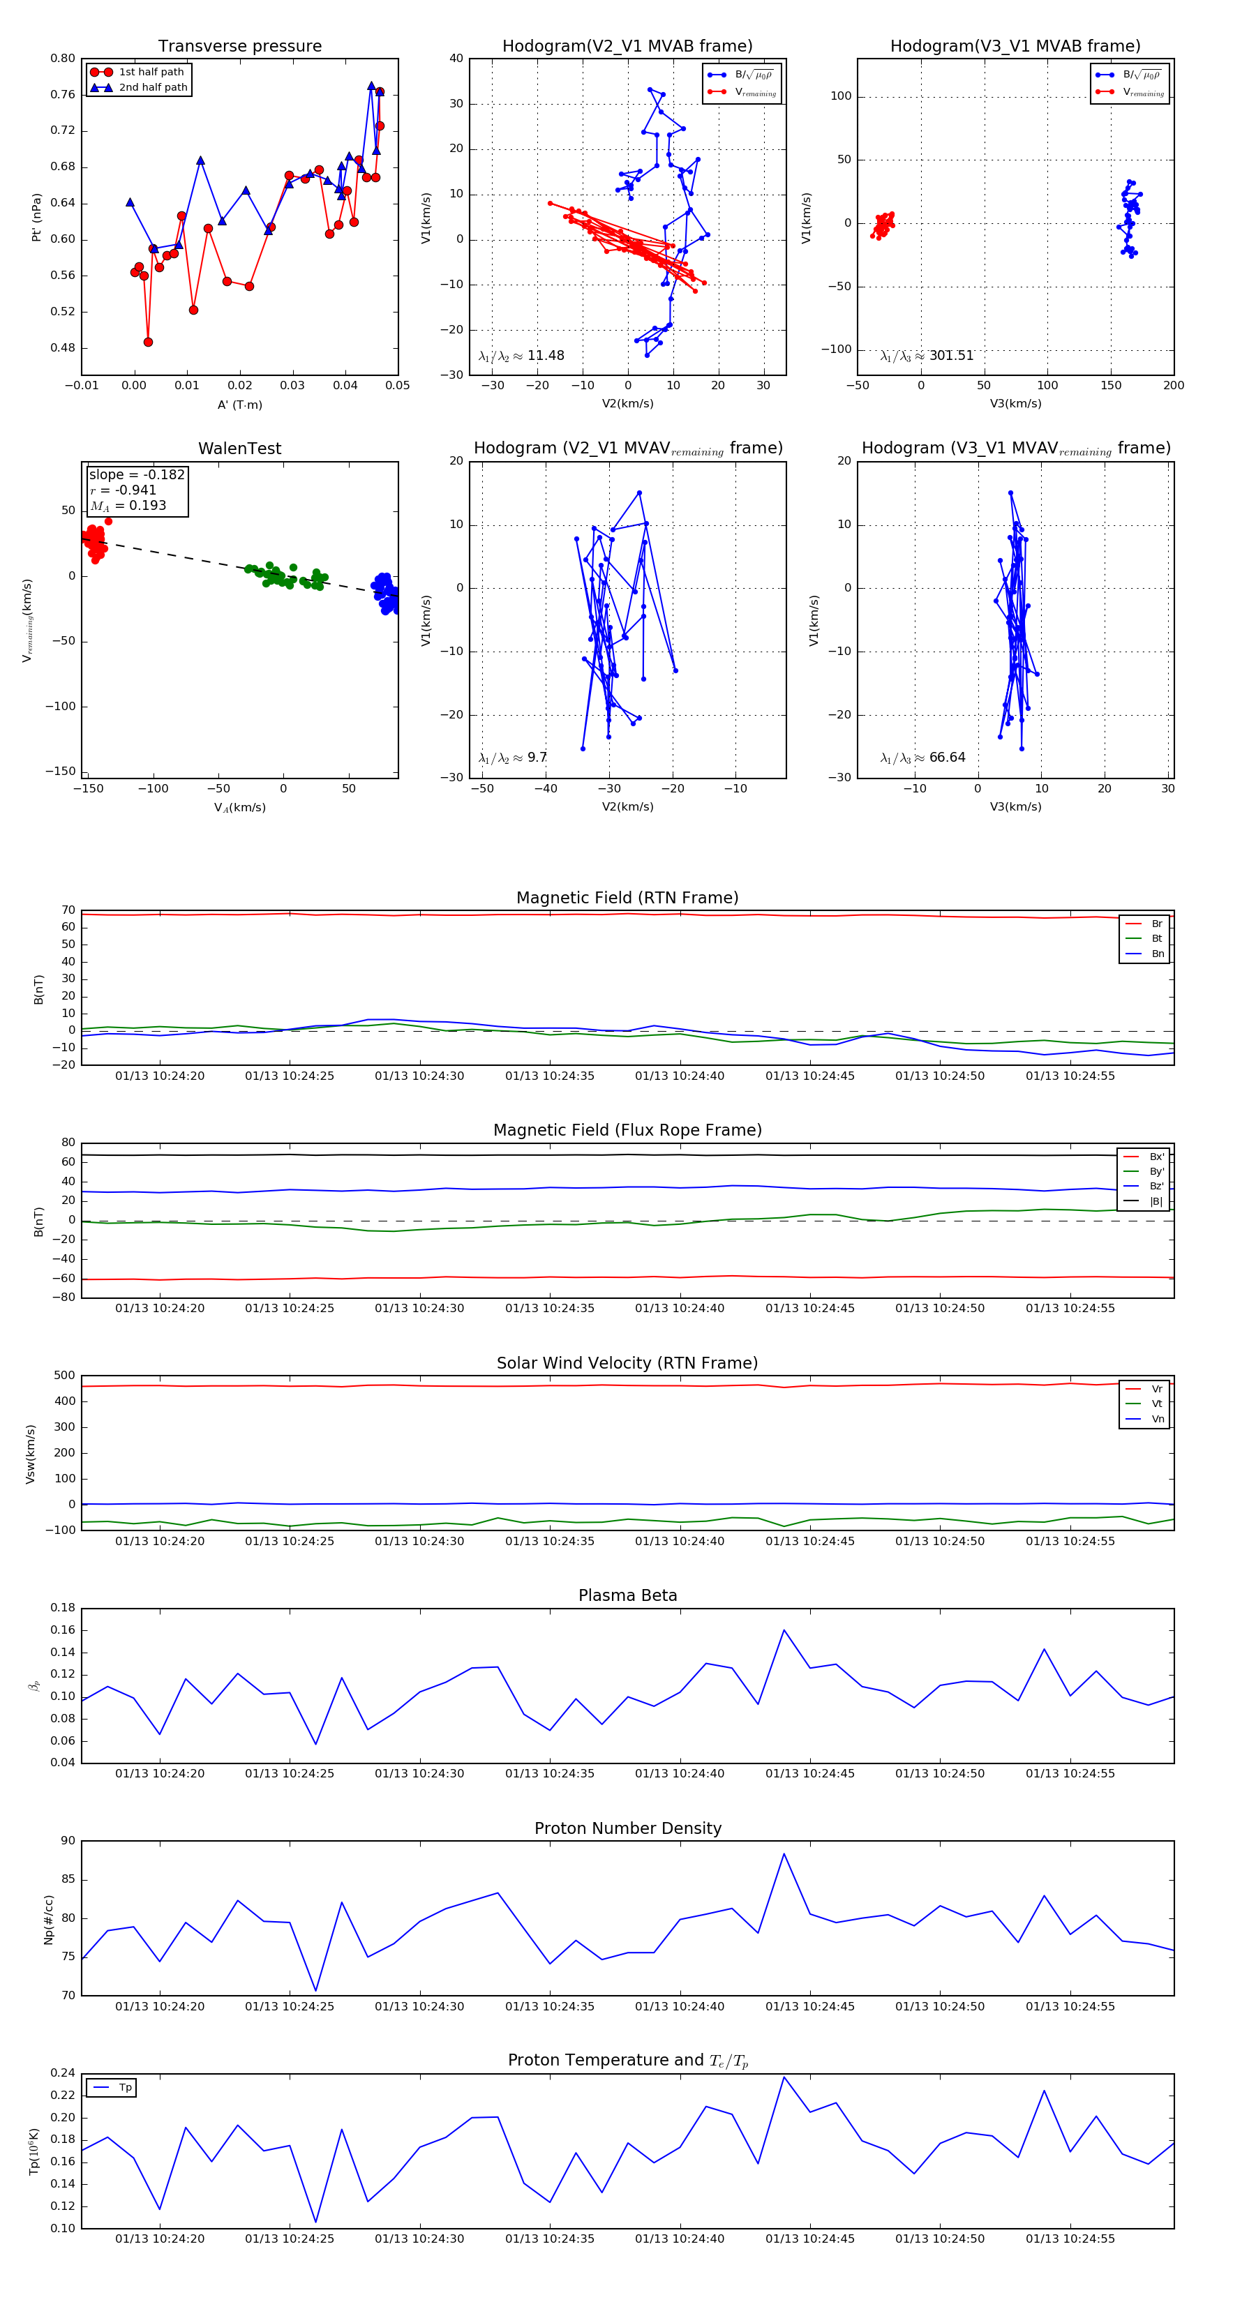Click the 10:24:50 tick under Solar Wind Velocity plot
Screen dimensions: 1256x2302
[939, 1542]
